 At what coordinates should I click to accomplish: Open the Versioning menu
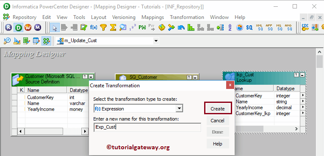124,17
